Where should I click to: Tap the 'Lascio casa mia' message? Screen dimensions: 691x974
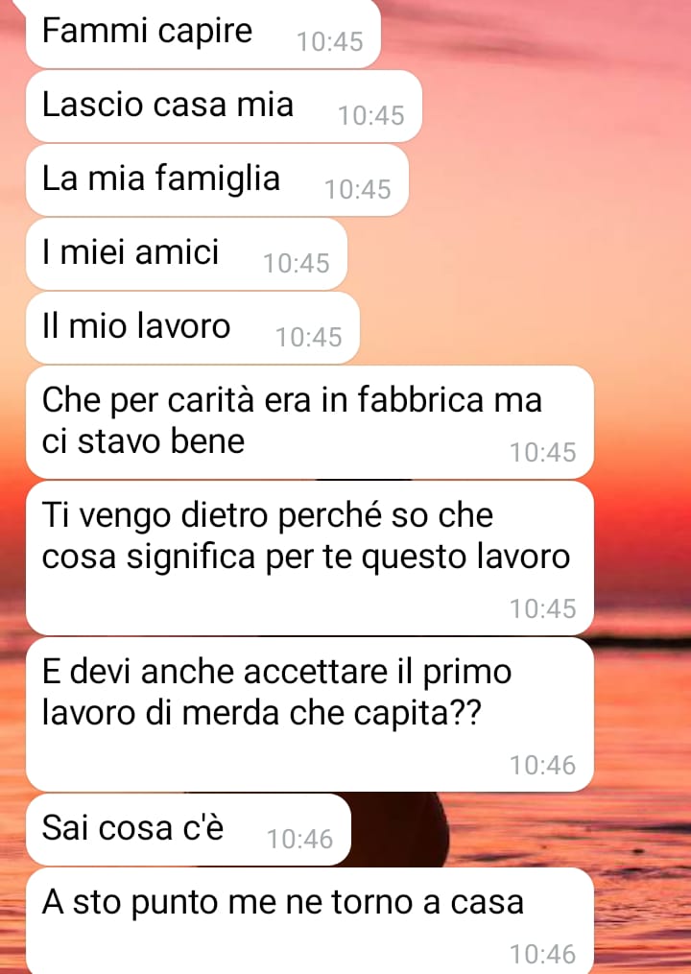(224, 107)
